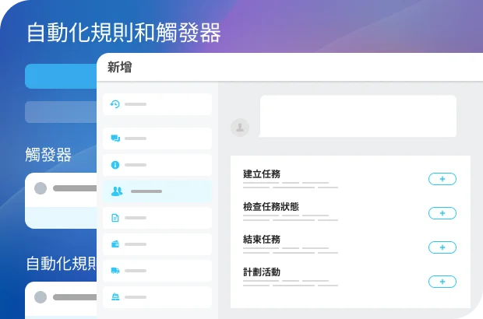The image size is (483, 319).
Task: Click the 新增 dialog header title
Action: pyautogui.click(x=119, y=67)
